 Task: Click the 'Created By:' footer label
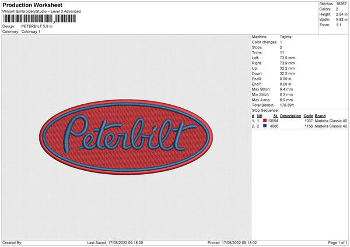coord(12,243)
